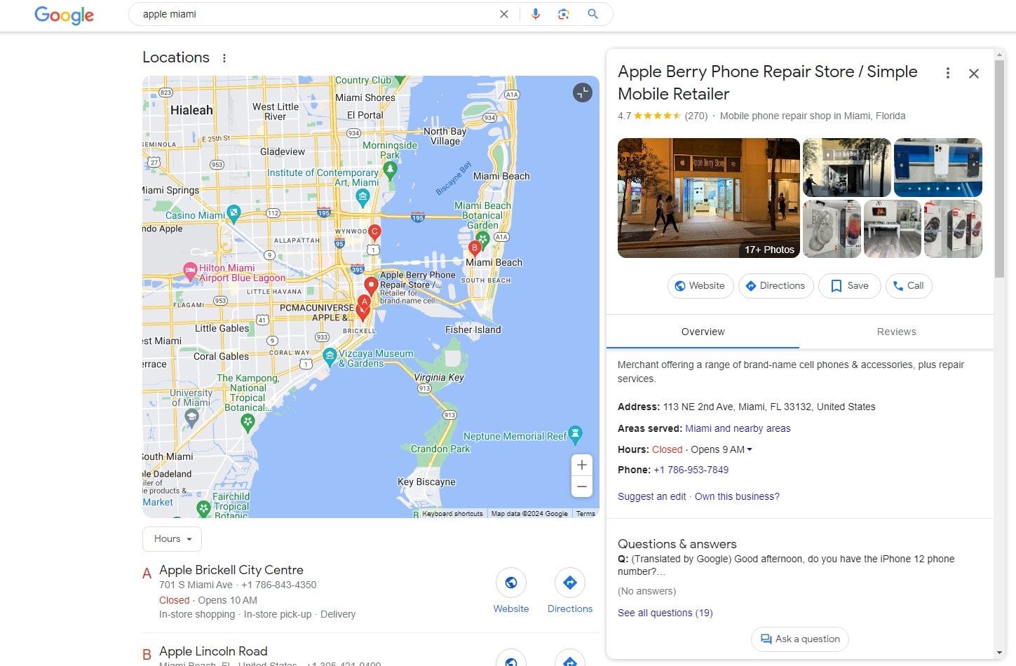This screenshot has height=666, width=1016.
Task: Expand business hours Opens 9 AM arrow
Action: coord(750,449)
